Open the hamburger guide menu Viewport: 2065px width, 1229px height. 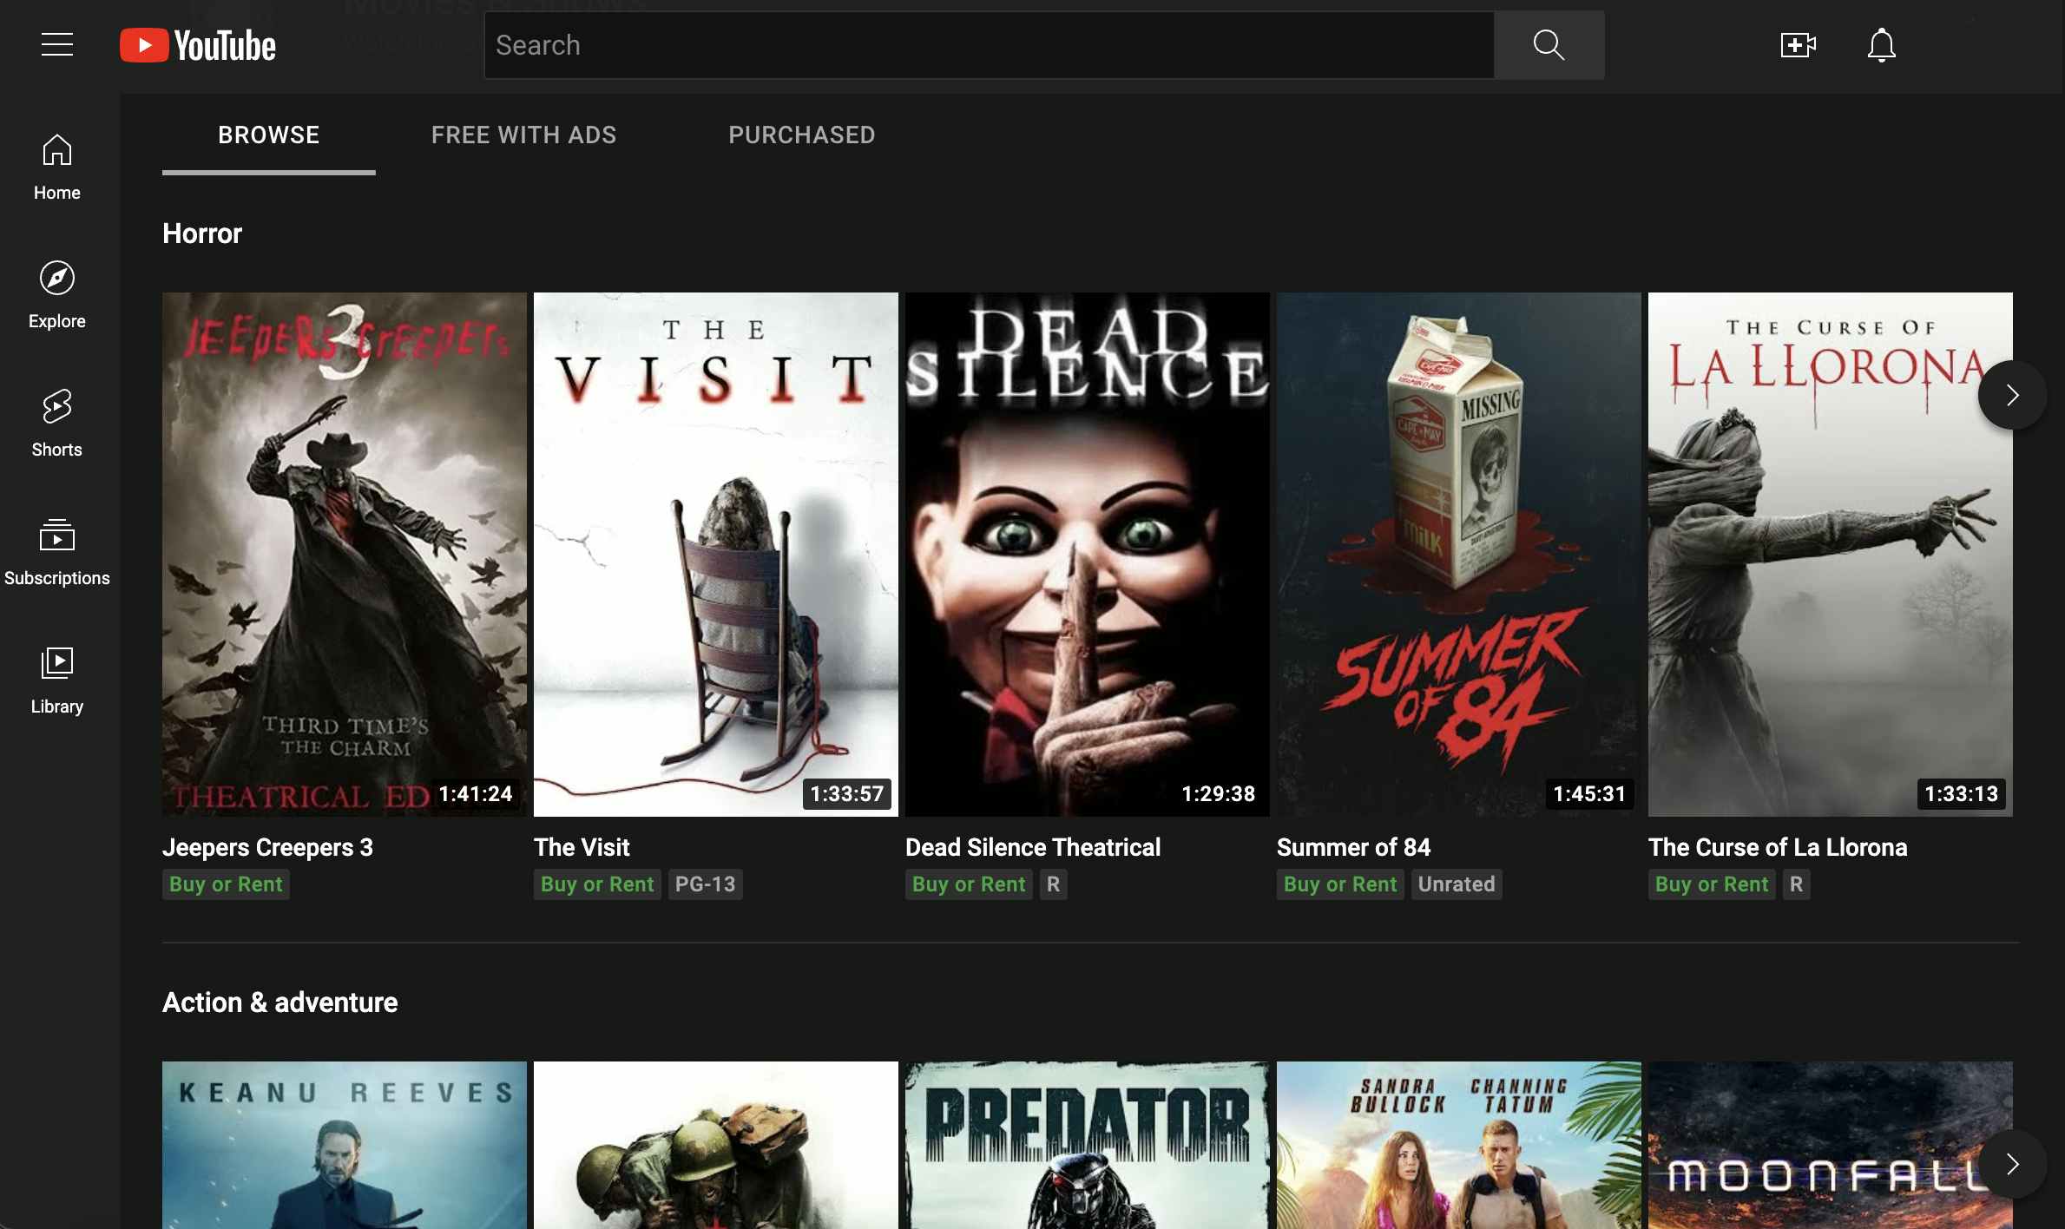[x=57, y=44]
